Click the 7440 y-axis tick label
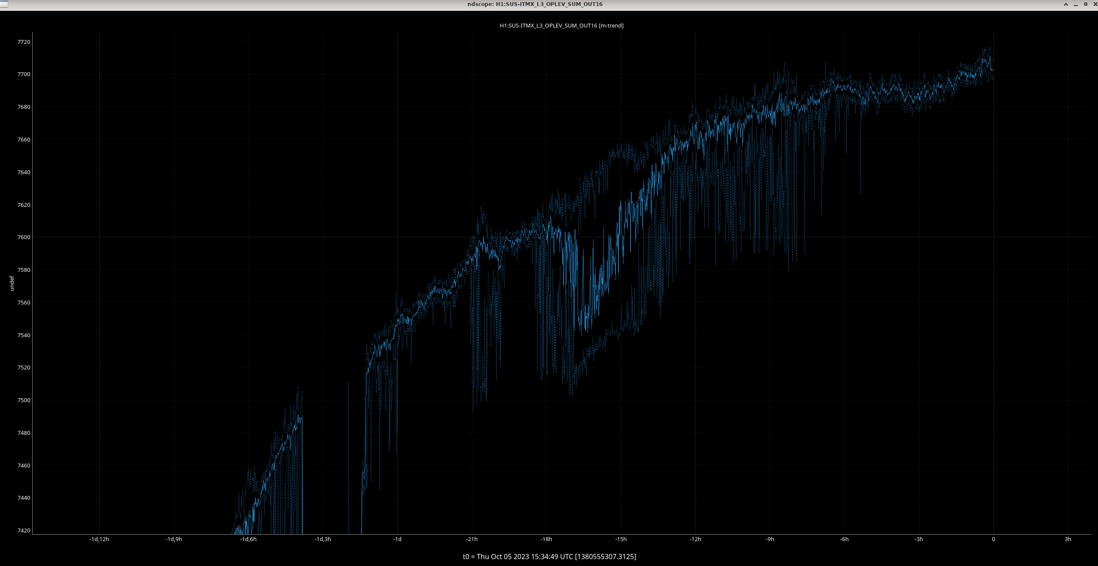The width and height of the screenshot is (1098, 566). tap(24, 498)
